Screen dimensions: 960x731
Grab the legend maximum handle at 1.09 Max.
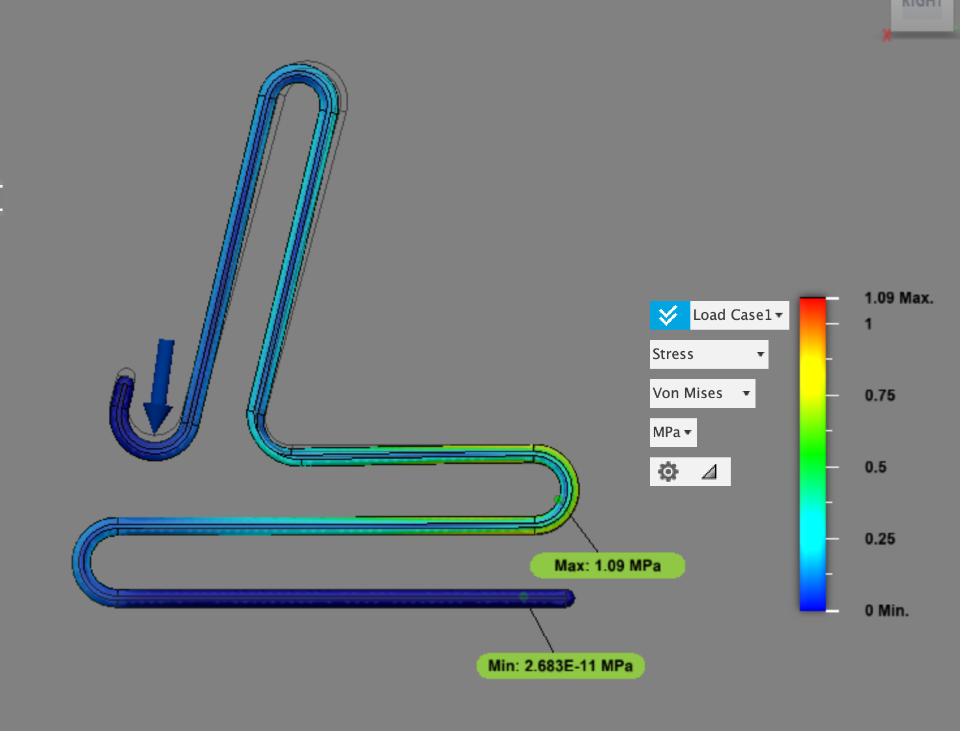(x=832, y=298)
